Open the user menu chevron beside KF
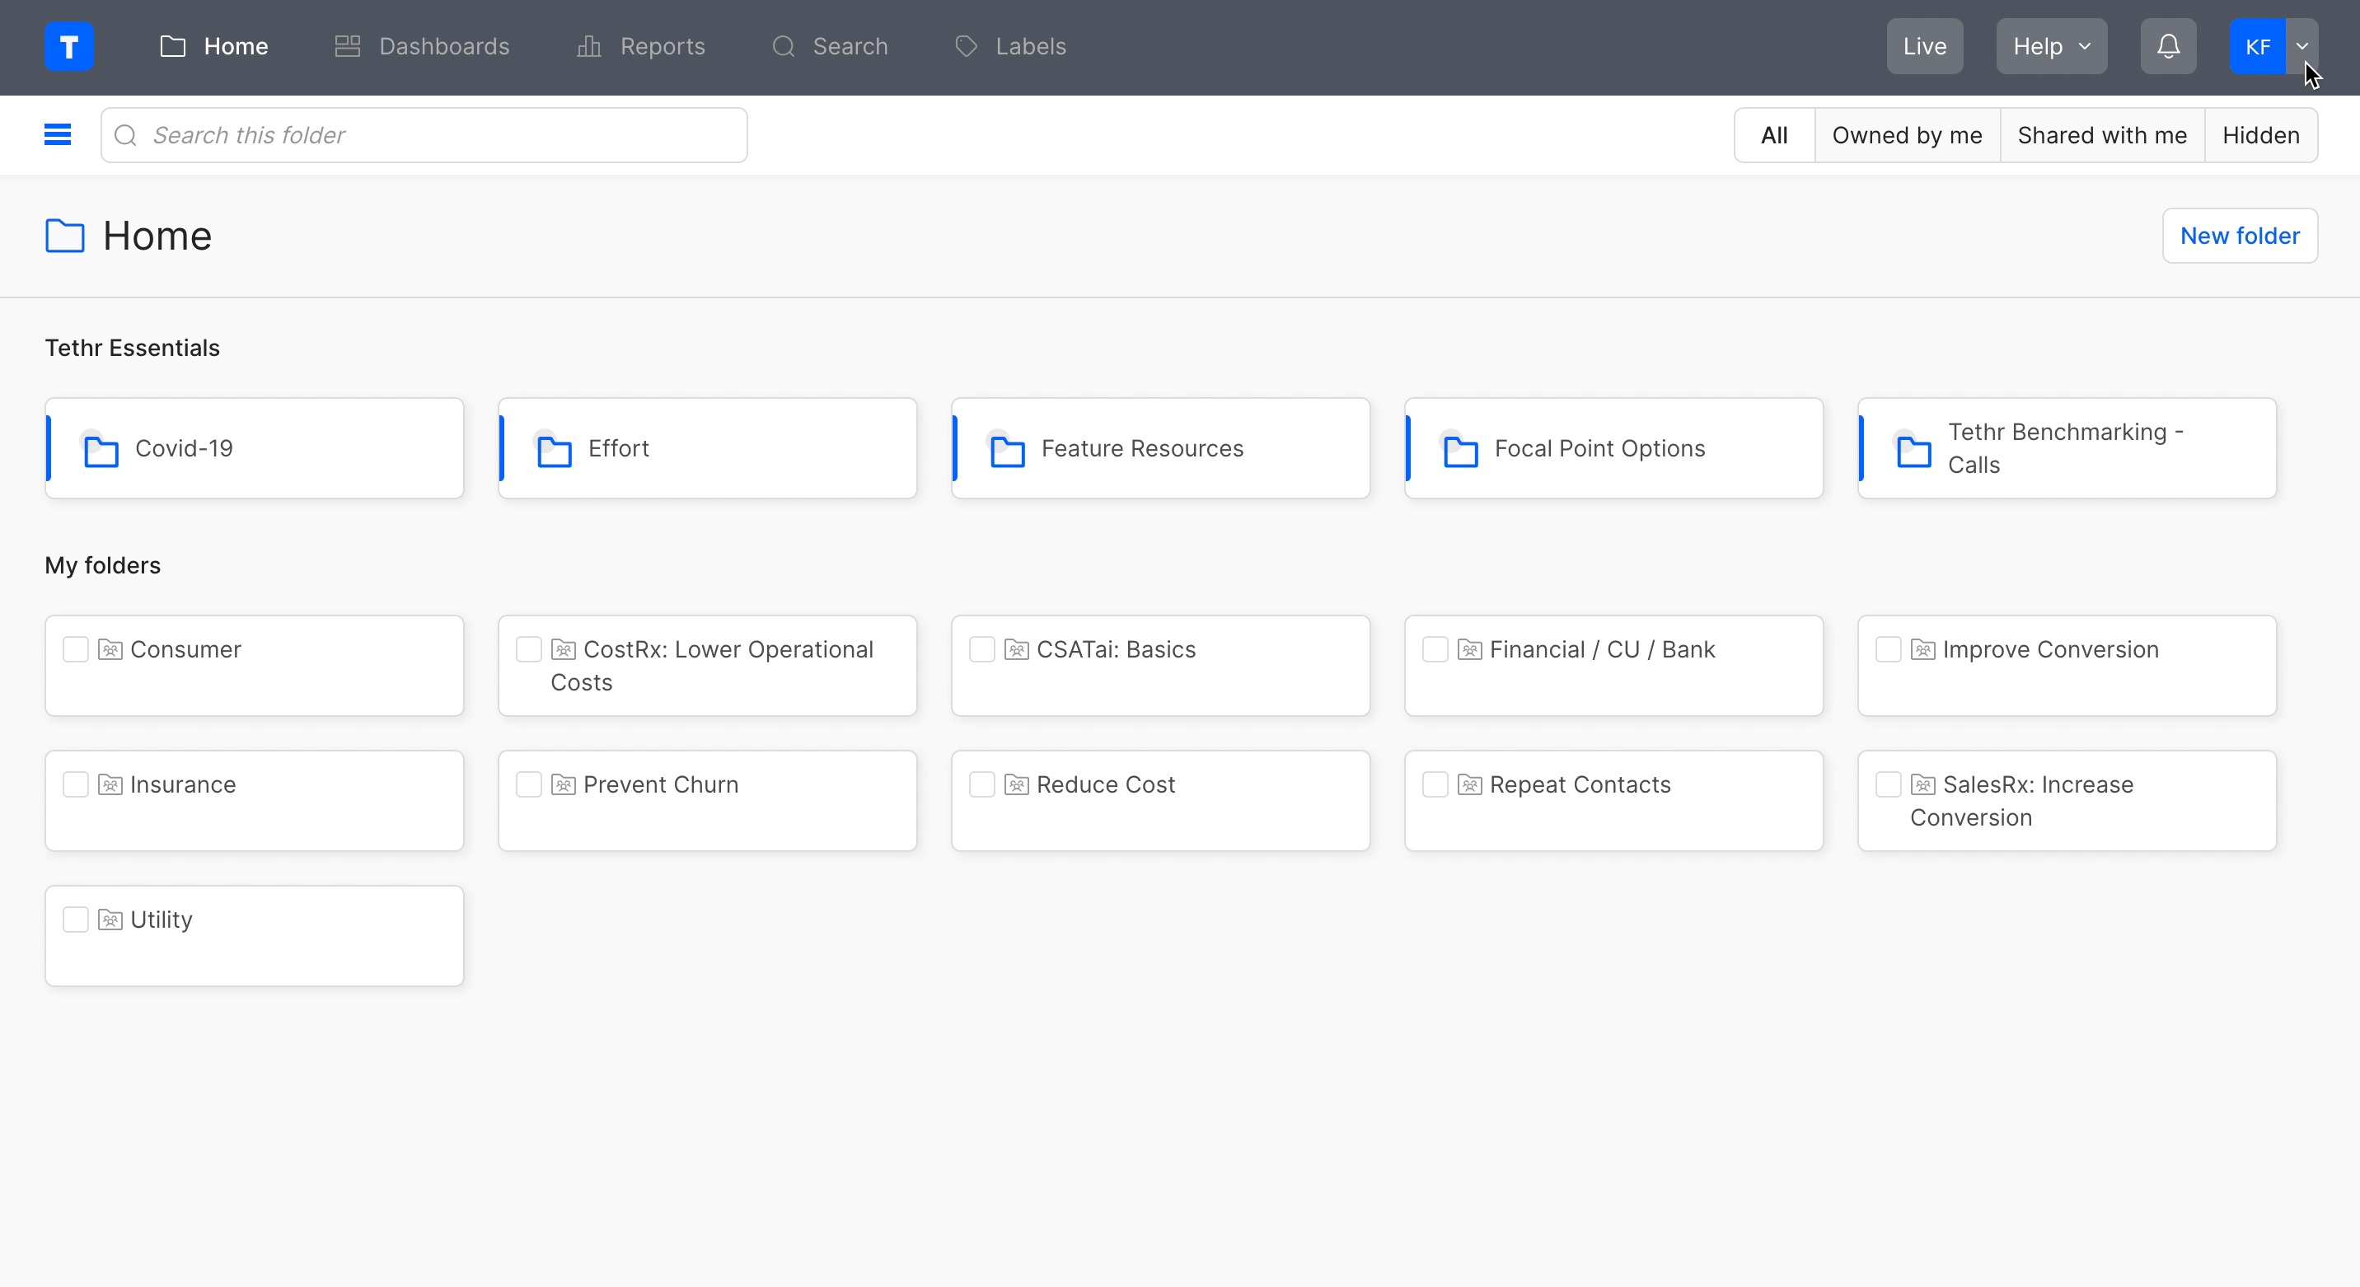 [2301, 46]
